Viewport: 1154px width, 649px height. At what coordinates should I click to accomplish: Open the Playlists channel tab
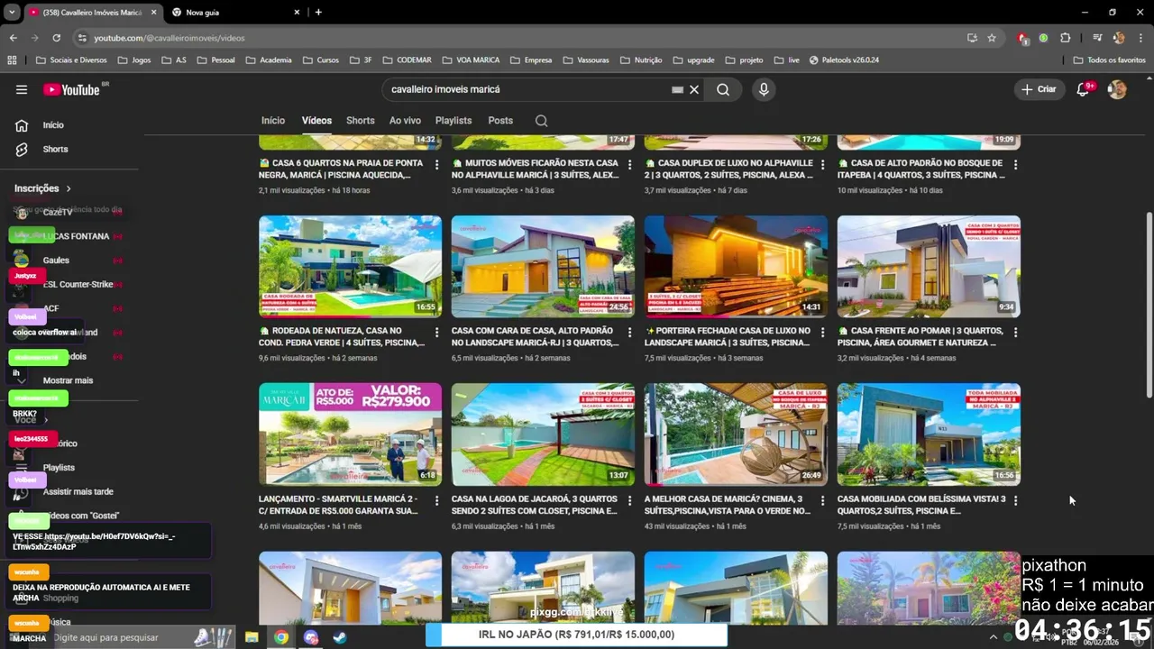tap(453, 120)
